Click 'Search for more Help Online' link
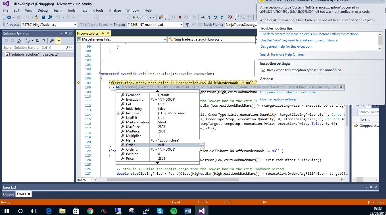Viewport: 386px width, 215px height. tap(283, 54)
